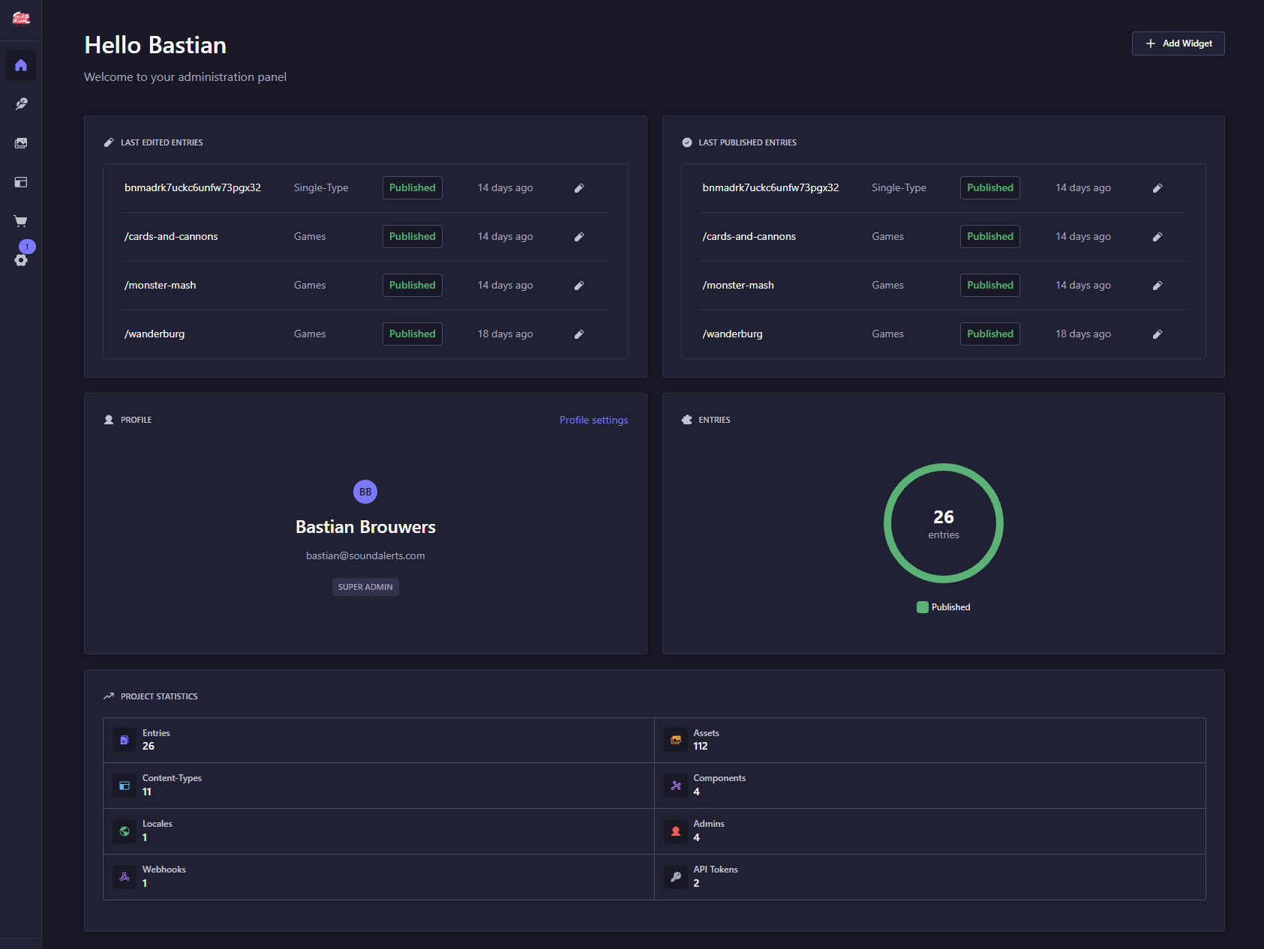
Task: Open Media Library sidebar icon
Action: 21,143
